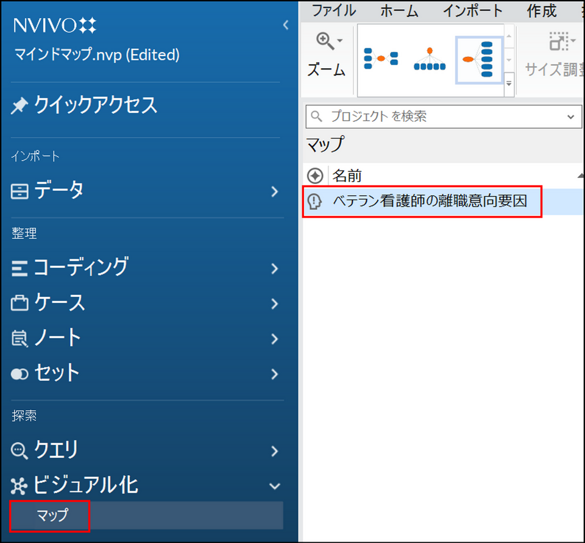Select the top-down tree layout icon
Viewport: 585px width, 543px height.
point(430,59)
